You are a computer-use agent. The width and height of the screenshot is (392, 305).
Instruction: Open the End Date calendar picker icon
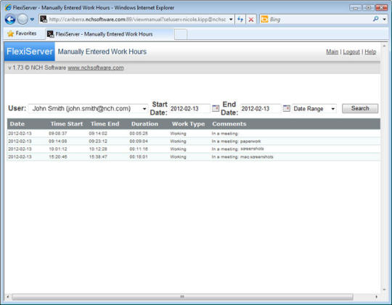pyautogui.click(x=287, y=108)
